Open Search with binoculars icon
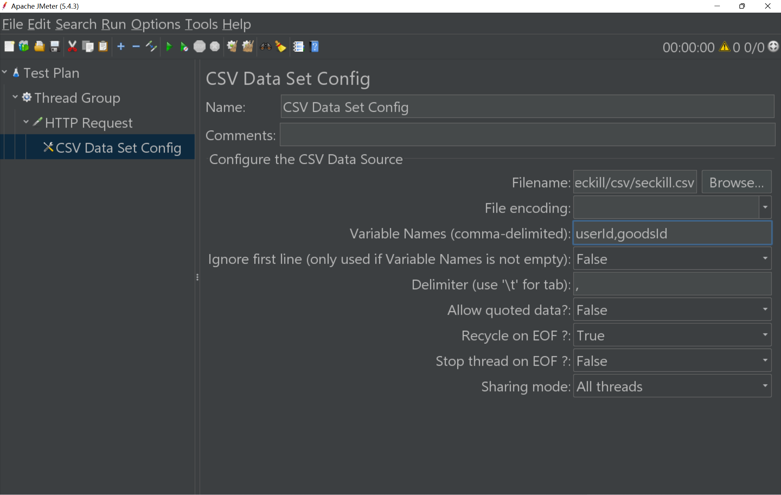The height and width of the screenshot is (495, 781). click(265, 47)
